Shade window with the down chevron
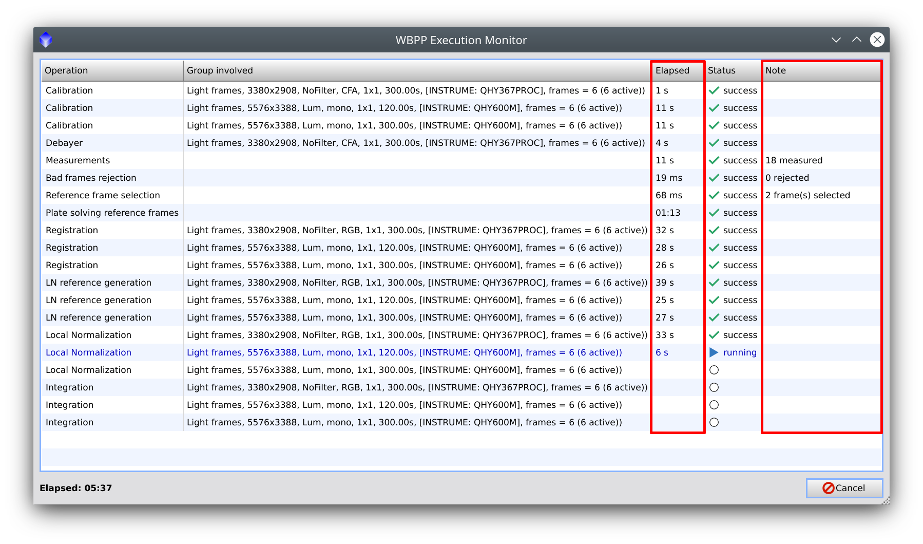The width and height of the screenshot is (923, 544). click(836, 40)
